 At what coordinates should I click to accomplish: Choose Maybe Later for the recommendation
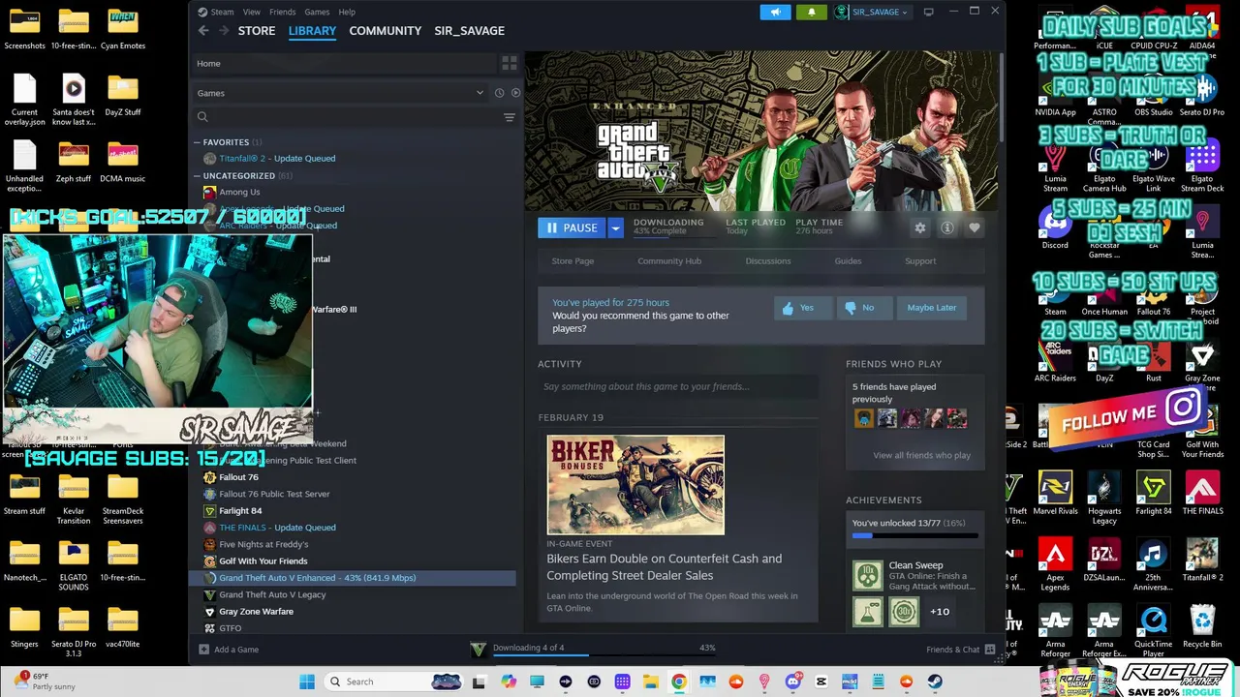pyautogui.click(x=931, y=308)
